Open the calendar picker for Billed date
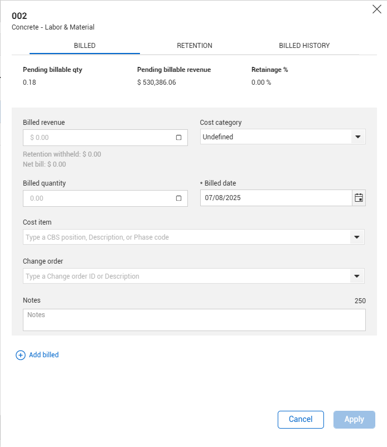The width and height of the screenshot is (387, 447). pyautogui.click(x=359, y=198)
